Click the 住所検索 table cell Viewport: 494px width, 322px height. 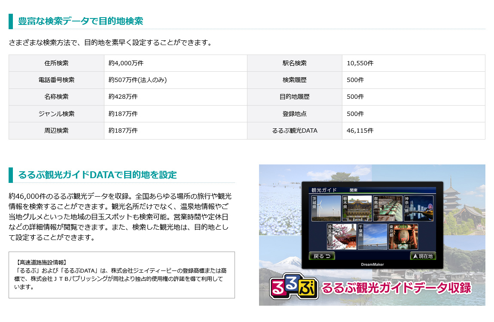(56, 63)
